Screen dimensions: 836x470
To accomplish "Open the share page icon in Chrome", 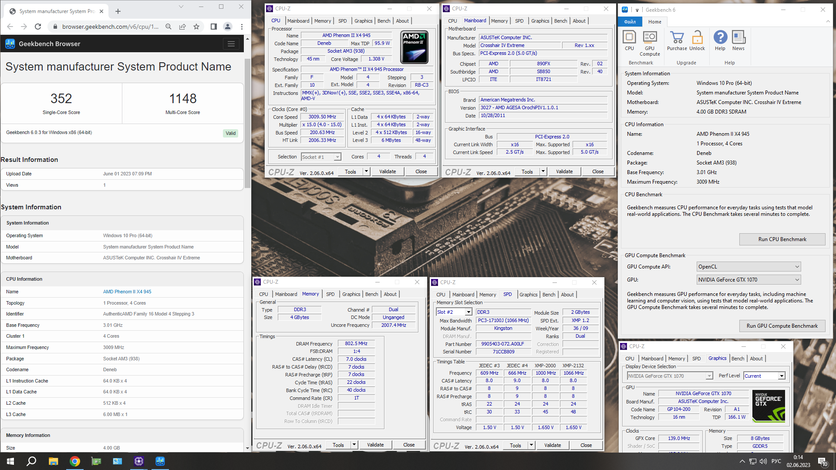I will (x=182, y=27).
